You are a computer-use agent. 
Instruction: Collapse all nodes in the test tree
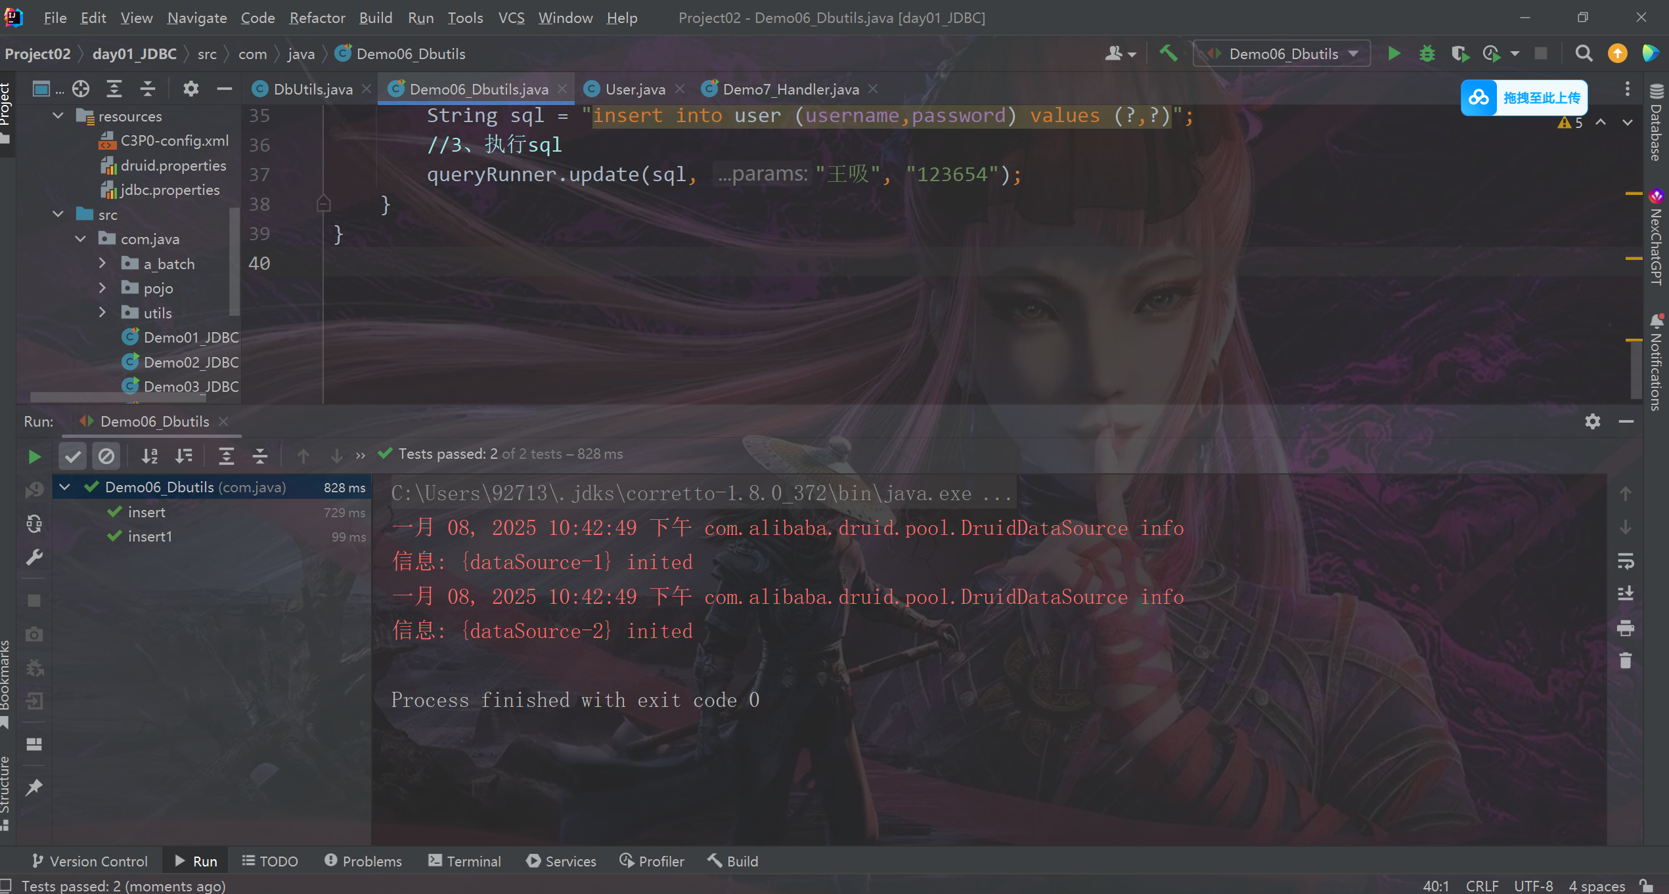click(x=259, y=456)
